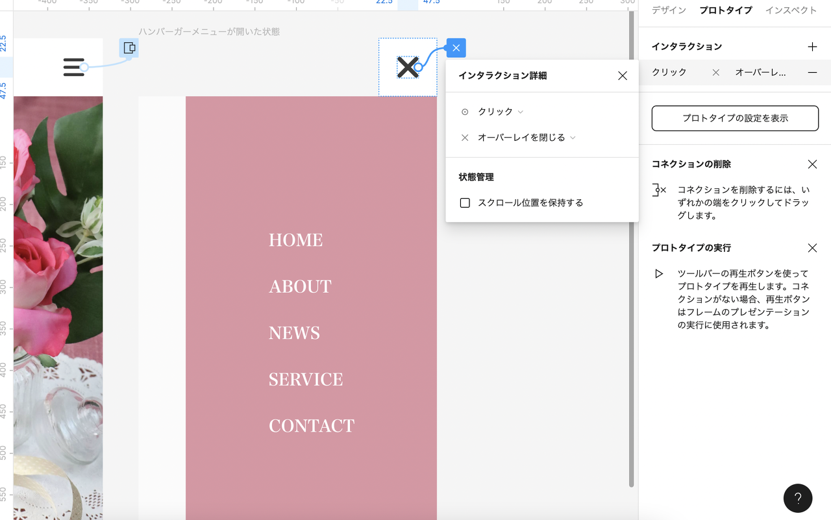Open the help question mark button
This screenshot has height=520, width=831.
[x=798, y=499]
